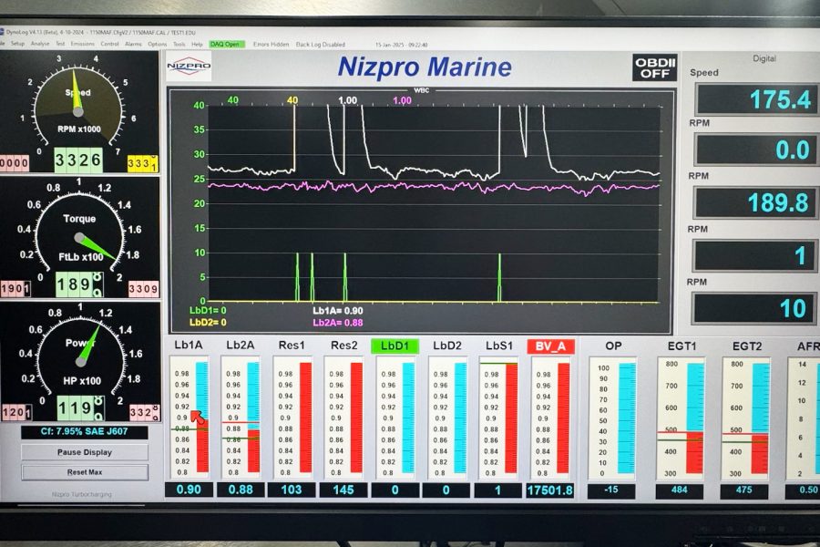Toggle the OBDII OFF button
The height and width of the screenshot is (547, 820).
[655, 68]
